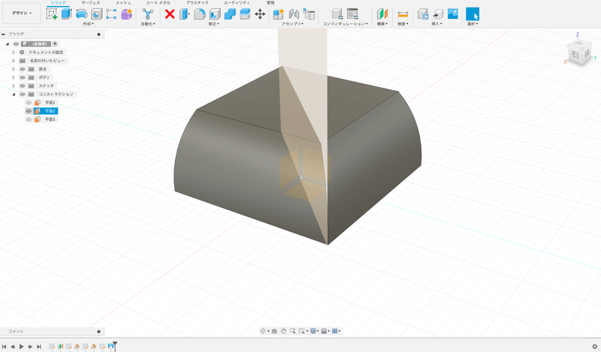This screenshot has width=601, height=352.
Task: Click the Insert Canvas image icon
Action: tap(453, 14)
